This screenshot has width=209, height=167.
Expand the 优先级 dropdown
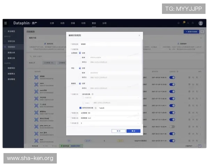point(110,123)
